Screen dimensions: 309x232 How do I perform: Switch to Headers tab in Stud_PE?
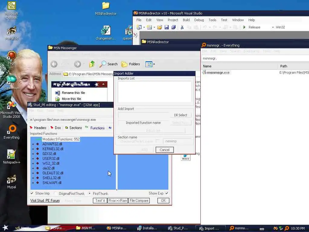(x=38, y=128)
